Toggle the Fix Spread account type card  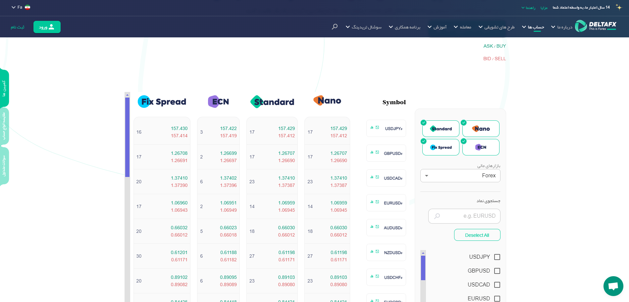(441, 147)
